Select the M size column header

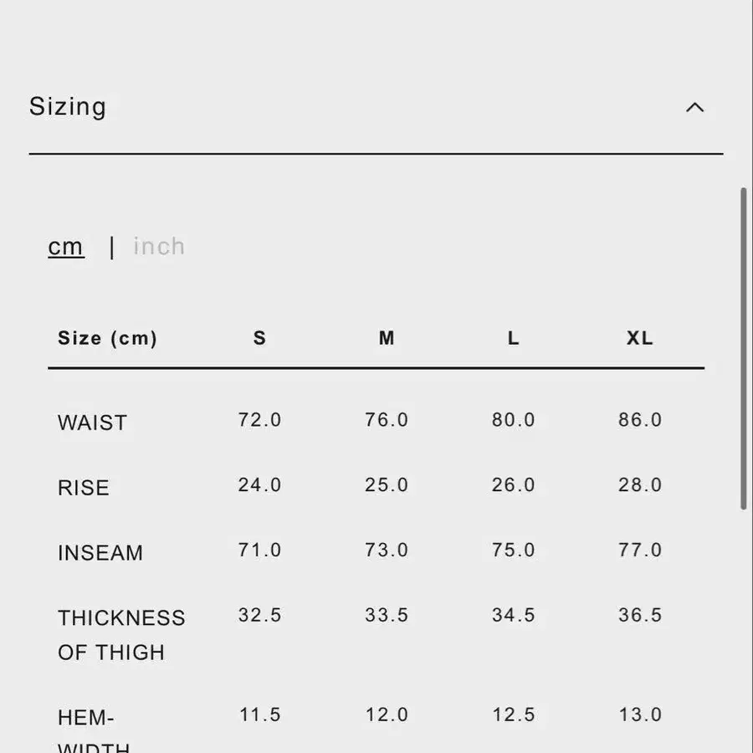pyautogui.click(x=386, y=338)
